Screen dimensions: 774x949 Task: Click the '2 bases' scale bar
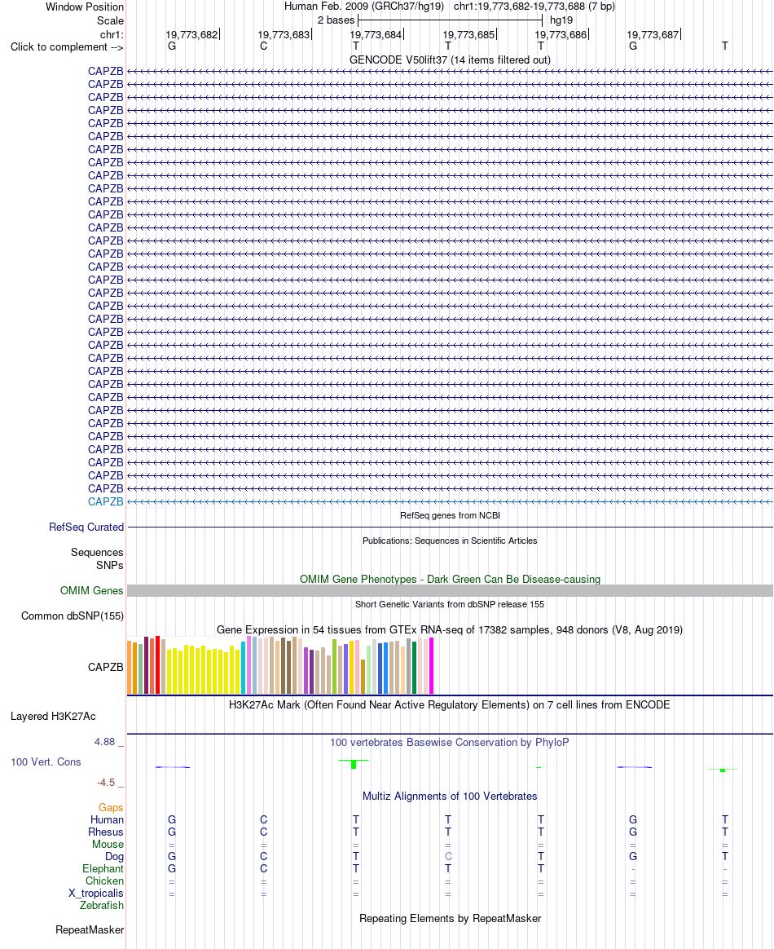coord(450,20)
